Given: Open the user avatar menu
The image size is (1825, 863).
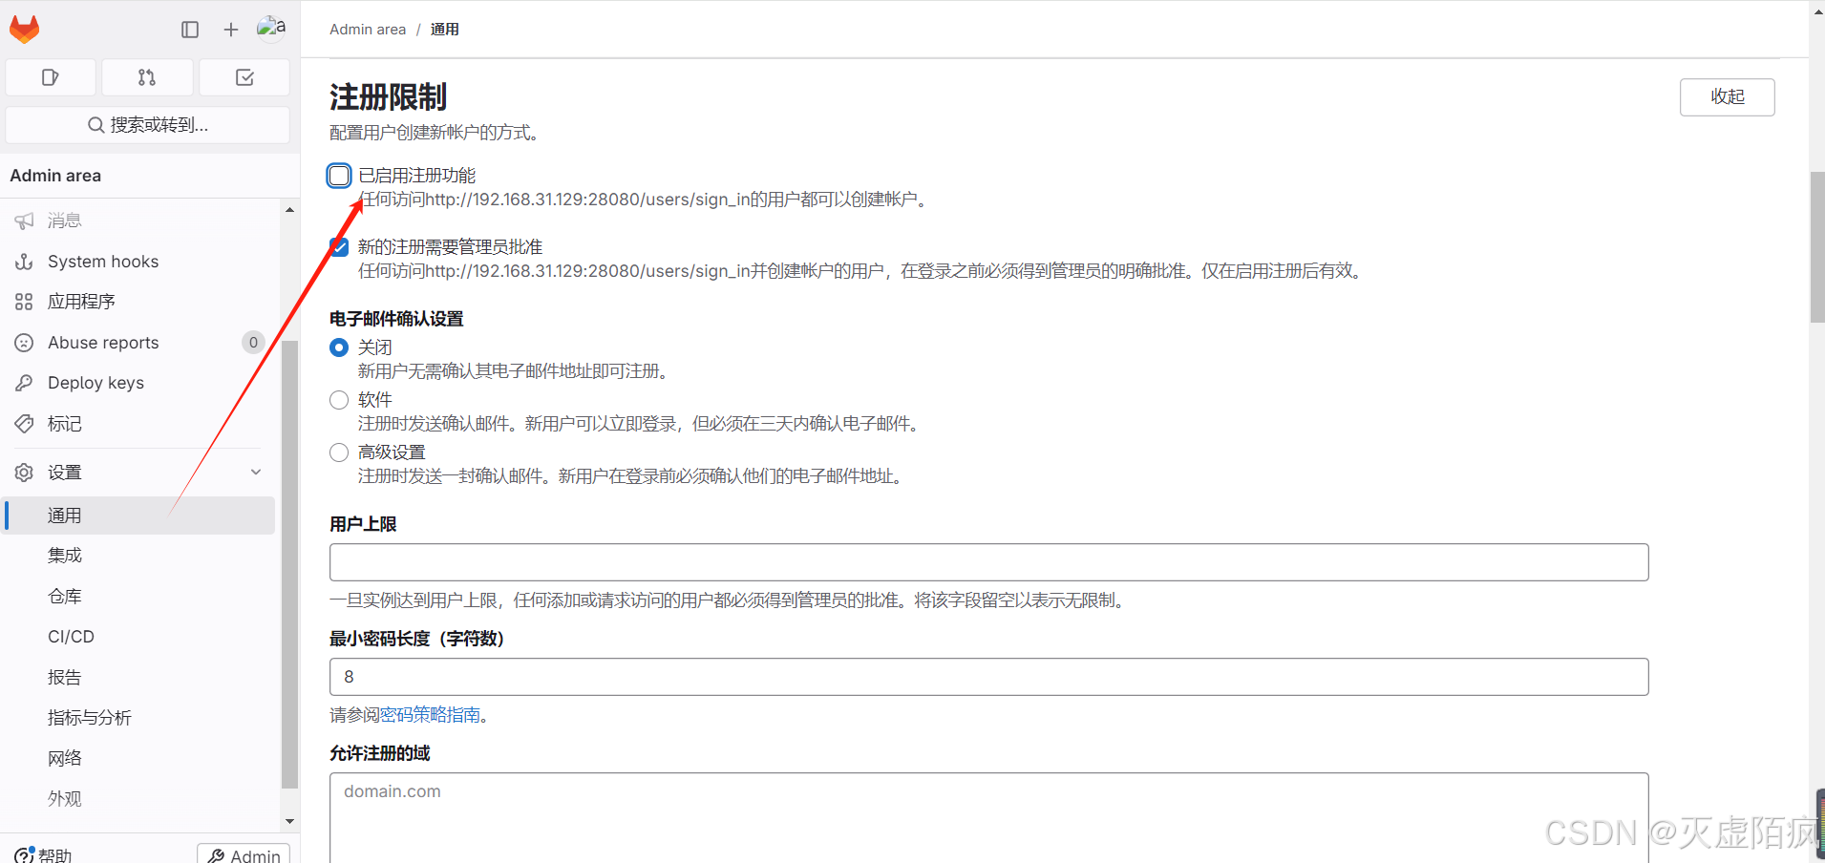Looking at the screenshot, I should tap(271, 29).
